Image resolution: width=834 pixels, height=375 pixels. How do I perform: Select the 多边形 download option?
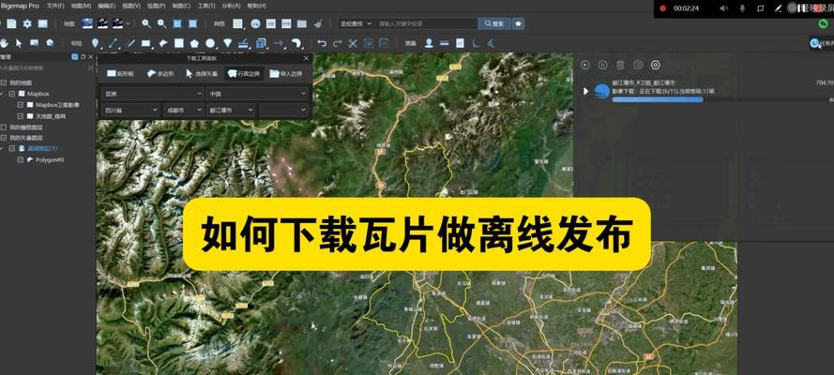[159, 74]
